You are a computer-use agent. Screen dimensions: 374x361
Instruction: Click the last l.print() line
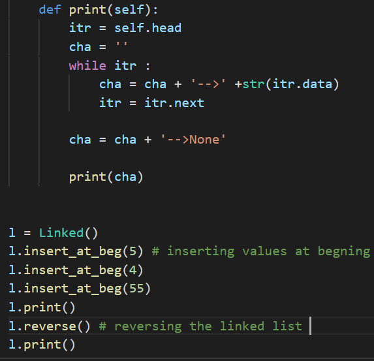pyautogui.click(x=42, y=345)
